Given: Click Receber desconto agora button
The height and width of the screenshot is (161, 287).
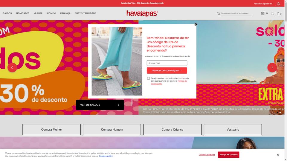Looking at the screenshot, I should tap(167, 70).
